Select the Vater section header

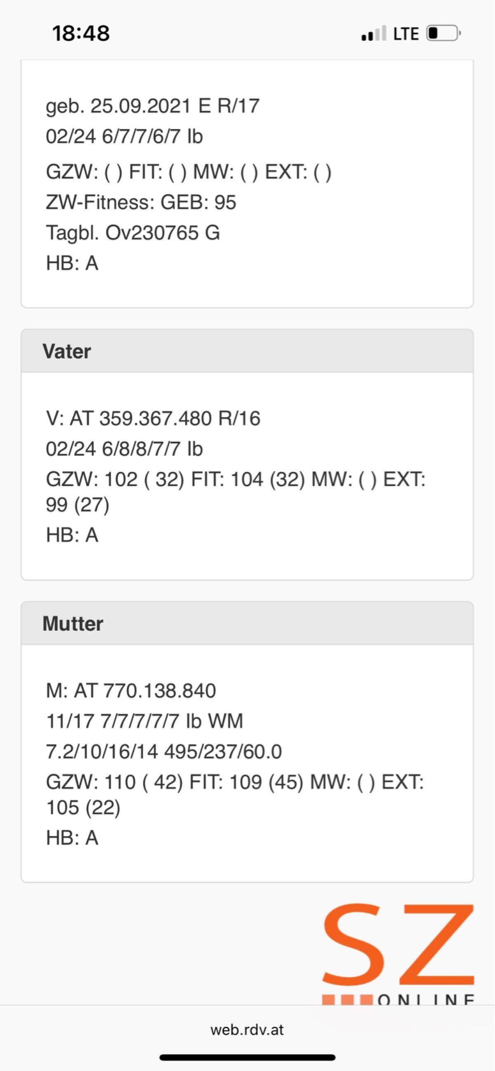(247, 351)
